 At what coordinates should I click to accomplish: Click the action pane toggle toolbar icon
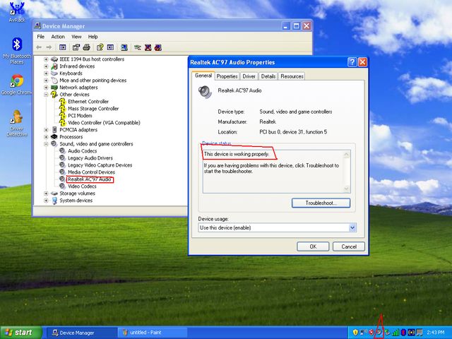[x=110, y=47]
